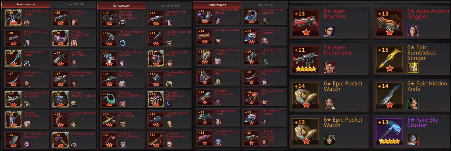The width and height of the screenshot is (451, 151).
Task: Choose the Apex Lightning Whip icon
Action: (x=109, y=99)
